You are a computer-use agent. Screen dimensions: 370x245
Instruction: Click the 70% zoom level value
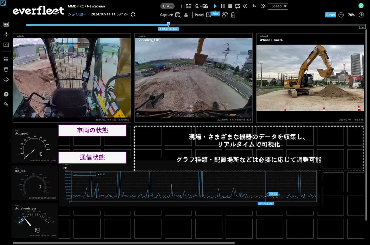[351, 15]
